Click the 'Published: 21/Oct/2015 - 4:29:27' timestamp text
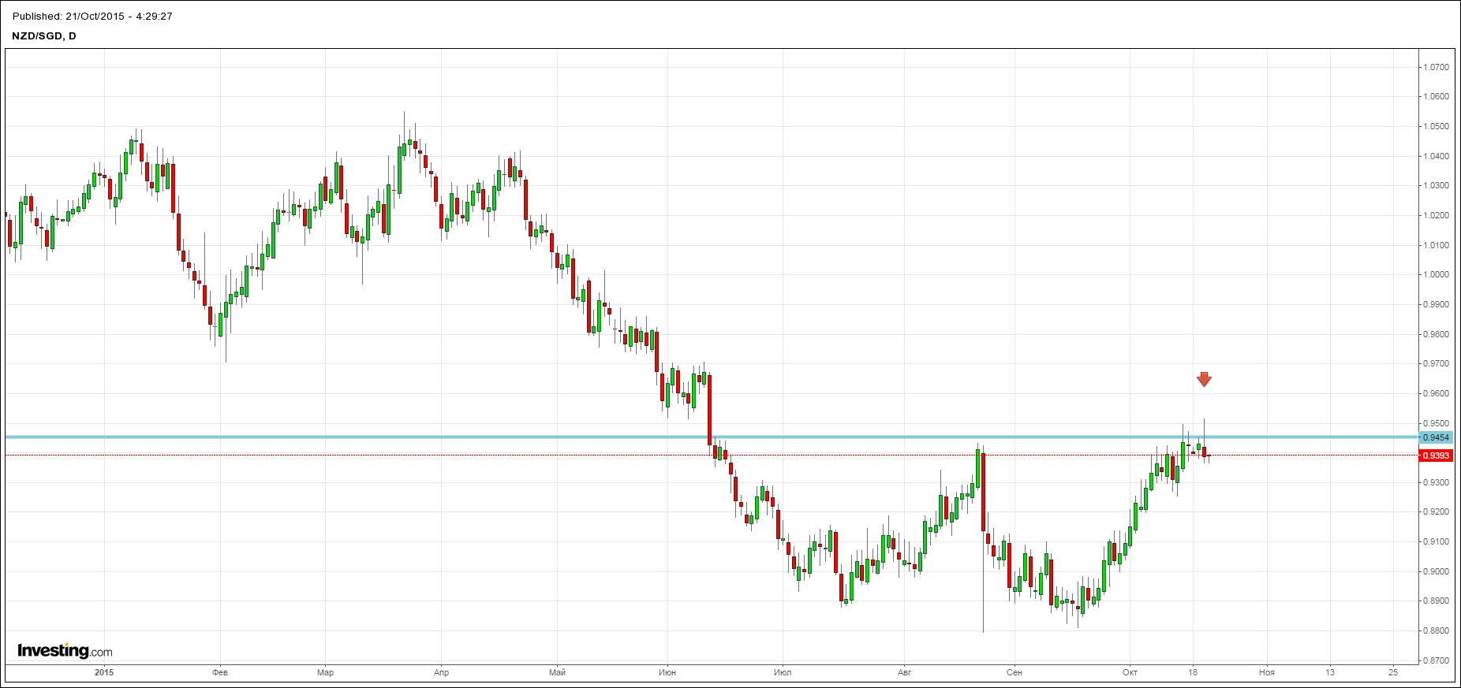The height and width of the screenshot is (688, 1461). point(92,17)
